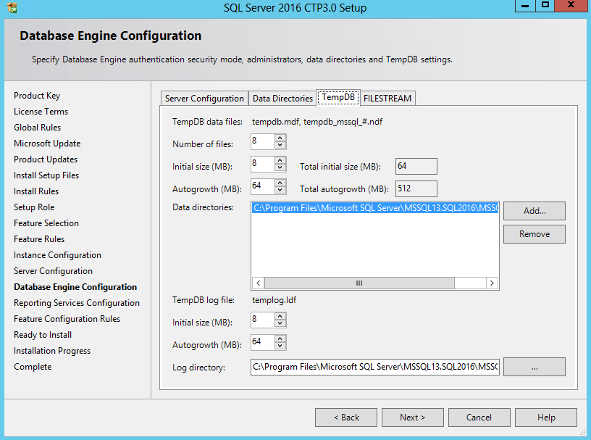Browse for Log directory with ... button
The image size is (591, 440).
534,367
